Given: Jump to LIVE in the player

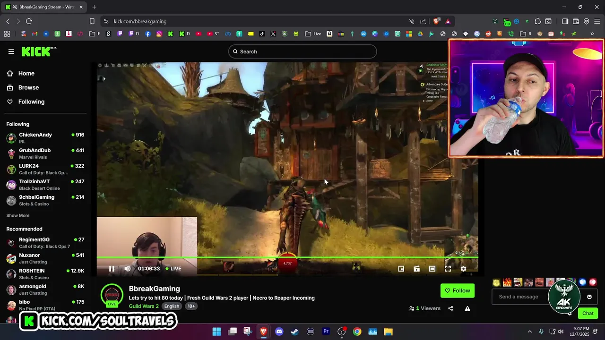Looking at the screenshot, I should 173,269.
